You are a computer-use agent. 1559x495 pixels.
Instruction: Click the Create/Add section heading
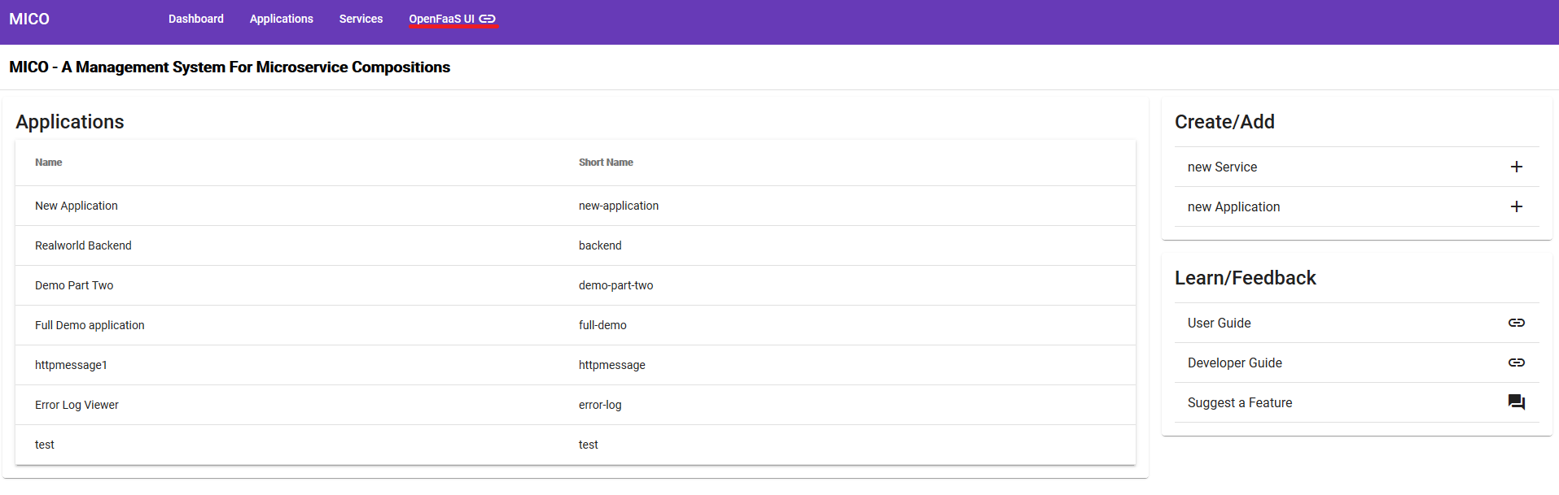[1224, 122]
